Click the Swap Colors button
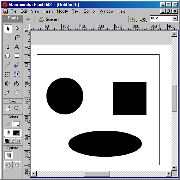 (18, 141)
